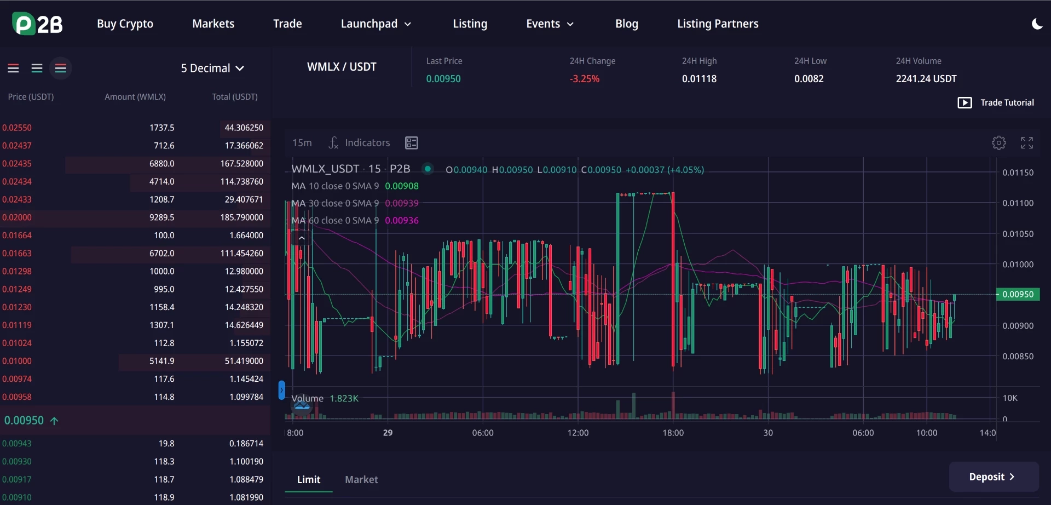Screen dimensions: 1051x505
Task: Collapse the chart indicator legend
Action: (302, 238)
